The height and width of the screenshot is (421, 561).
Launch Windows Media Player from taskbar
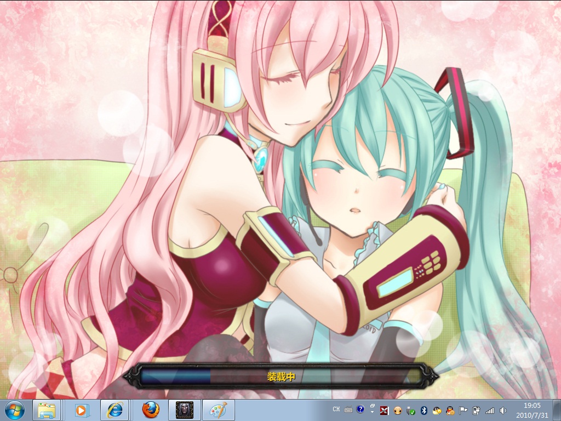coord(82,410)
